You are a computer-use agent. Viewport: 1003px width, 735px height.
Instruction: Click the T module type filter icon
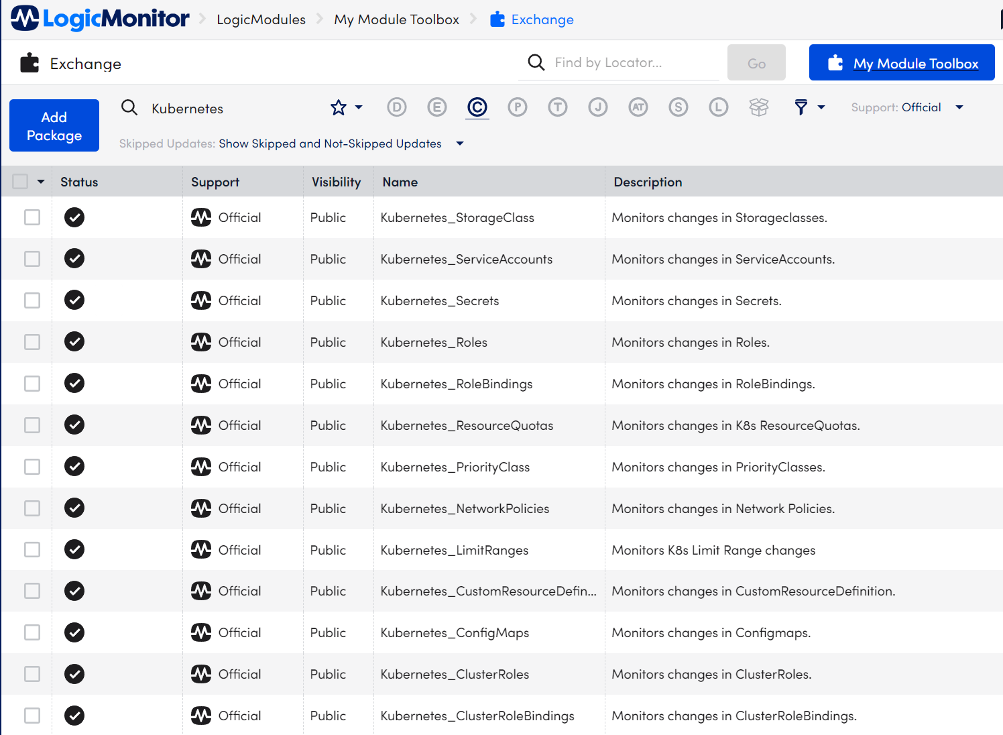[x=558, y=107]
